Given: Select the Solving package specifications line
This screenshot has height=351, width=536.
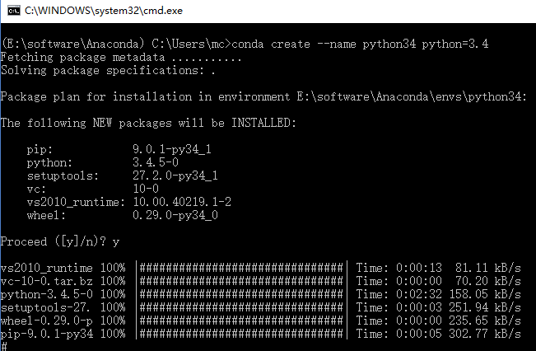Looking at the screenshot, I should pos(108,71).
